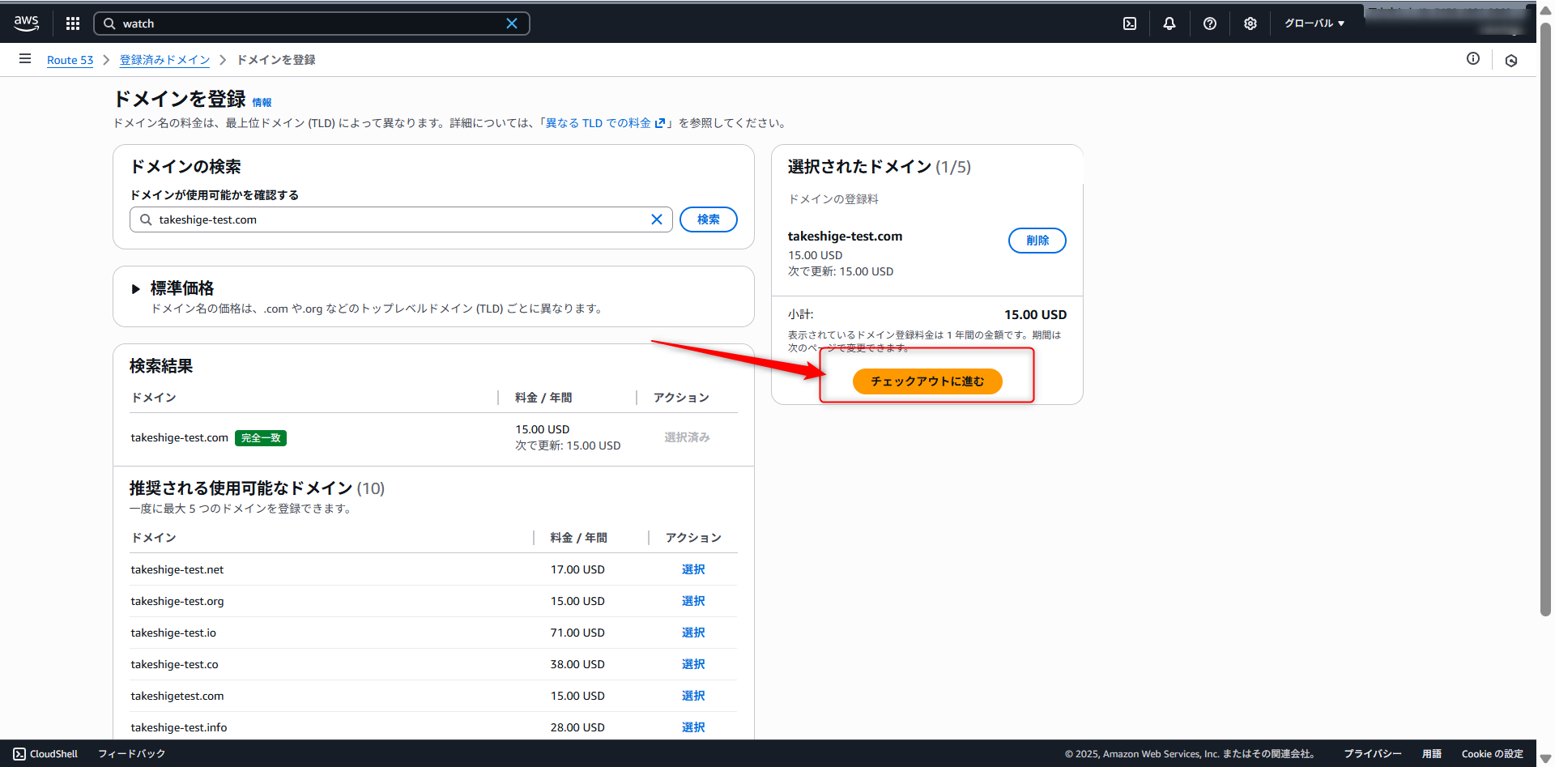Open the services grid menu icon
The height and width of the screenshot is (767, 1555).
pos(73,23)
